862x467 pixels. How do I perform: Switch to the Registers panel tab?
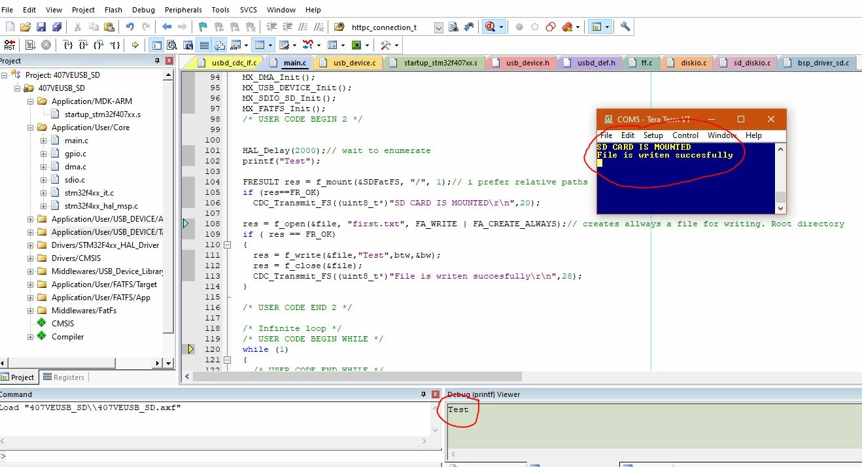(x=64, y=377)
